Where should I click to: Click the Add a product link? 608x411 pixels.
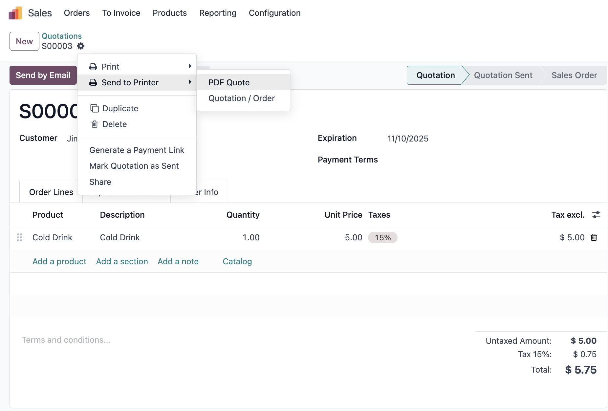(59, 261)
